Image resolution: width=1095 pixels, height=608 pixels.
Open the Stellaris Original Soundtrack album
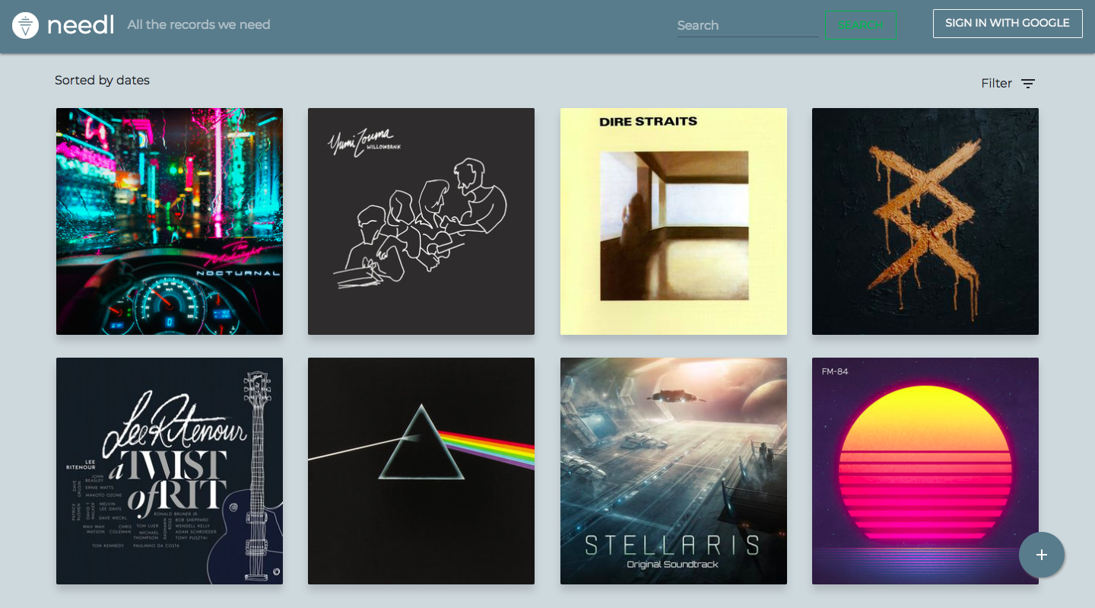674,471
